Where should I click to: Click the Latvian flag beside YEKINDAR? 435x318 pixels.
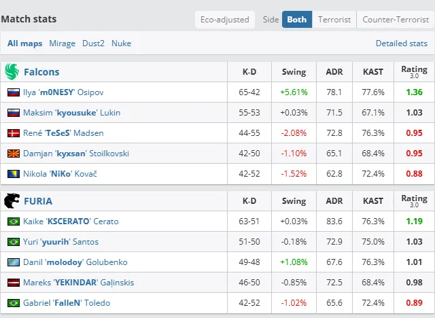[14, 283]
